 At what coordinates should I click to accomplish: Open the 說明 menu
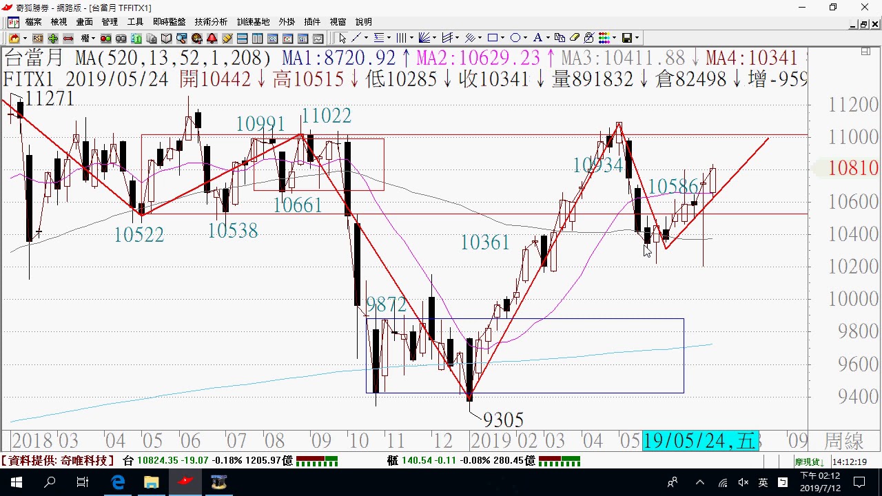(x=363, y=22)
